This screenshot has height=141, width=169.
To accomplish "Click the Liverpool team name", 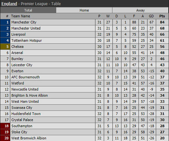I will tap(18, 34).
